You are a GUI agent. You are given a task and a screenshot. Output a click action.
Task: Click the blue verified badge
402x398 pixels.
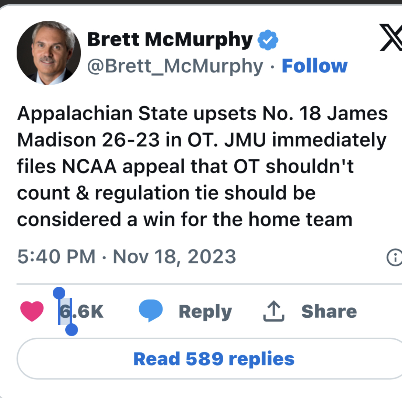point(268,40)
